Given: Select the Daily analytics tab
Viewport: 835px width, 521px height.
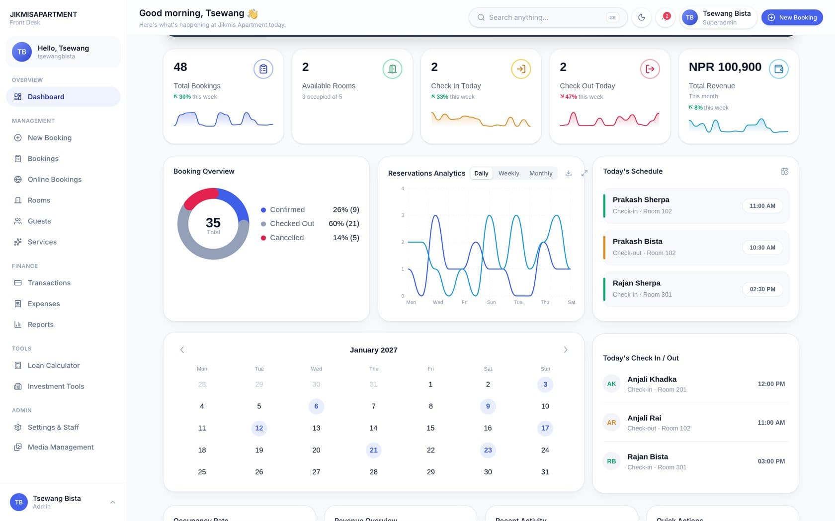Looking at the screenshot, I should click(481, 173).
